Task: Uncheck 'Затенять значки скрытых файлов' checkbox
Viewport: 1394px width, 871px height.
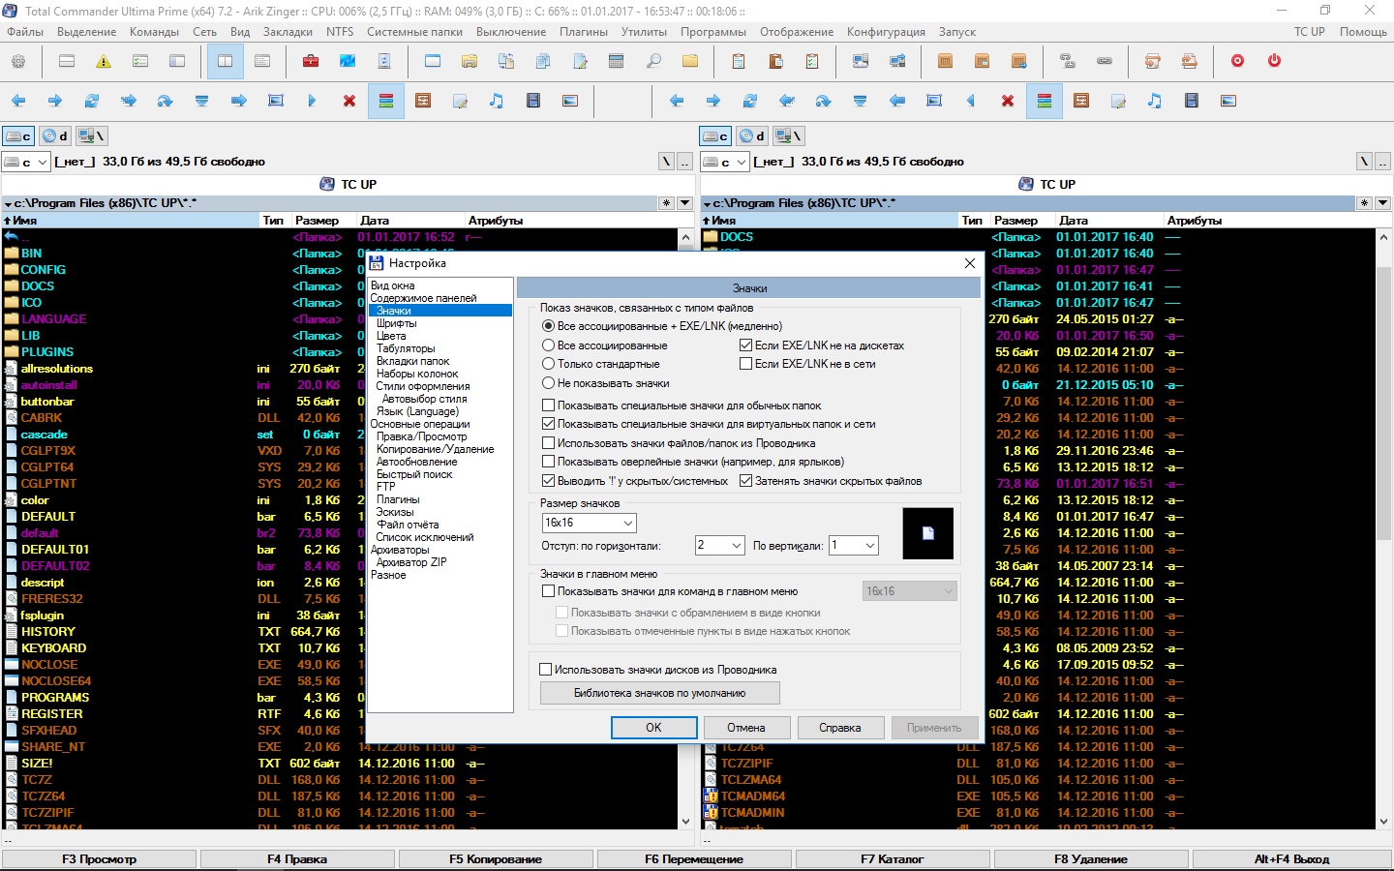Action: pyautogui.click(x=745, y=481)
